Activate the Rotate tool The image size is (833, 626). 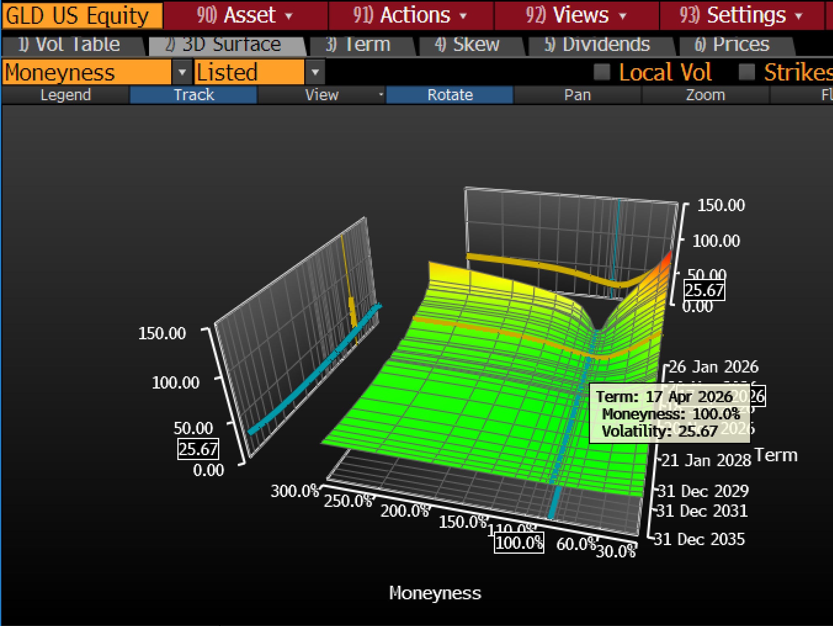point(450,95)
